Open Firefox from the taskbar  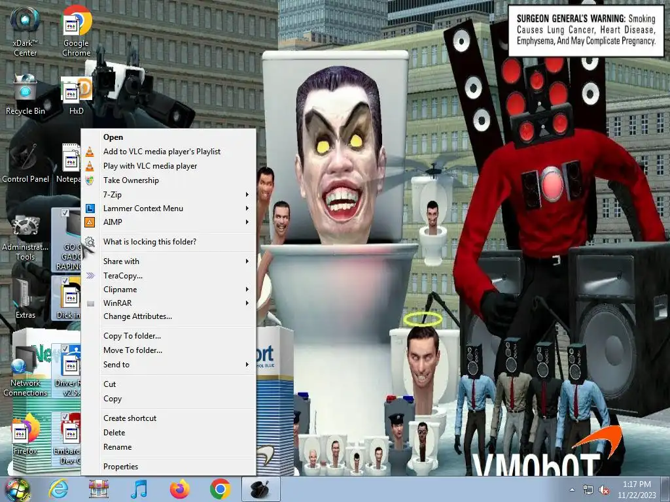(x=179, y=489)
